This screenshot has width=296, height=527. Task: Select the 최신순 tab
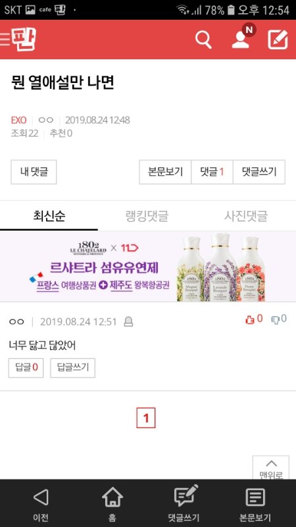(49, 215)
